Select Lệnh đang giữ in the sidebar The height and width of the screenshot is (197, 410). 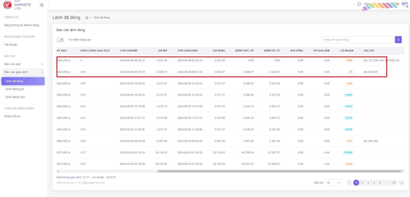tap(15, 89)
